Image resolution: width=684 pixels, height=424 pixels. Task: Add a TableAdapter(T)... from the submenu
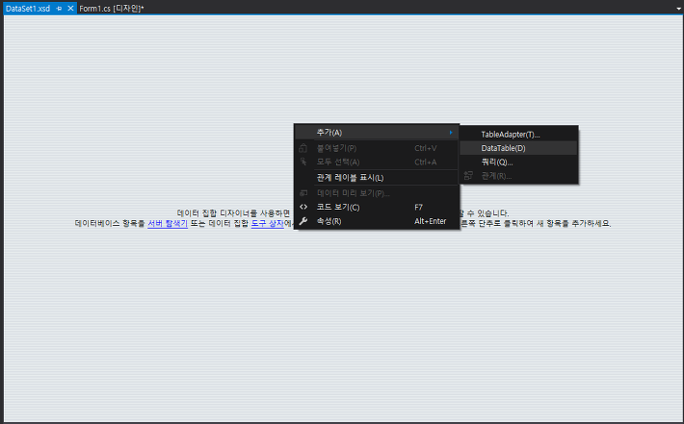[518, 135]
